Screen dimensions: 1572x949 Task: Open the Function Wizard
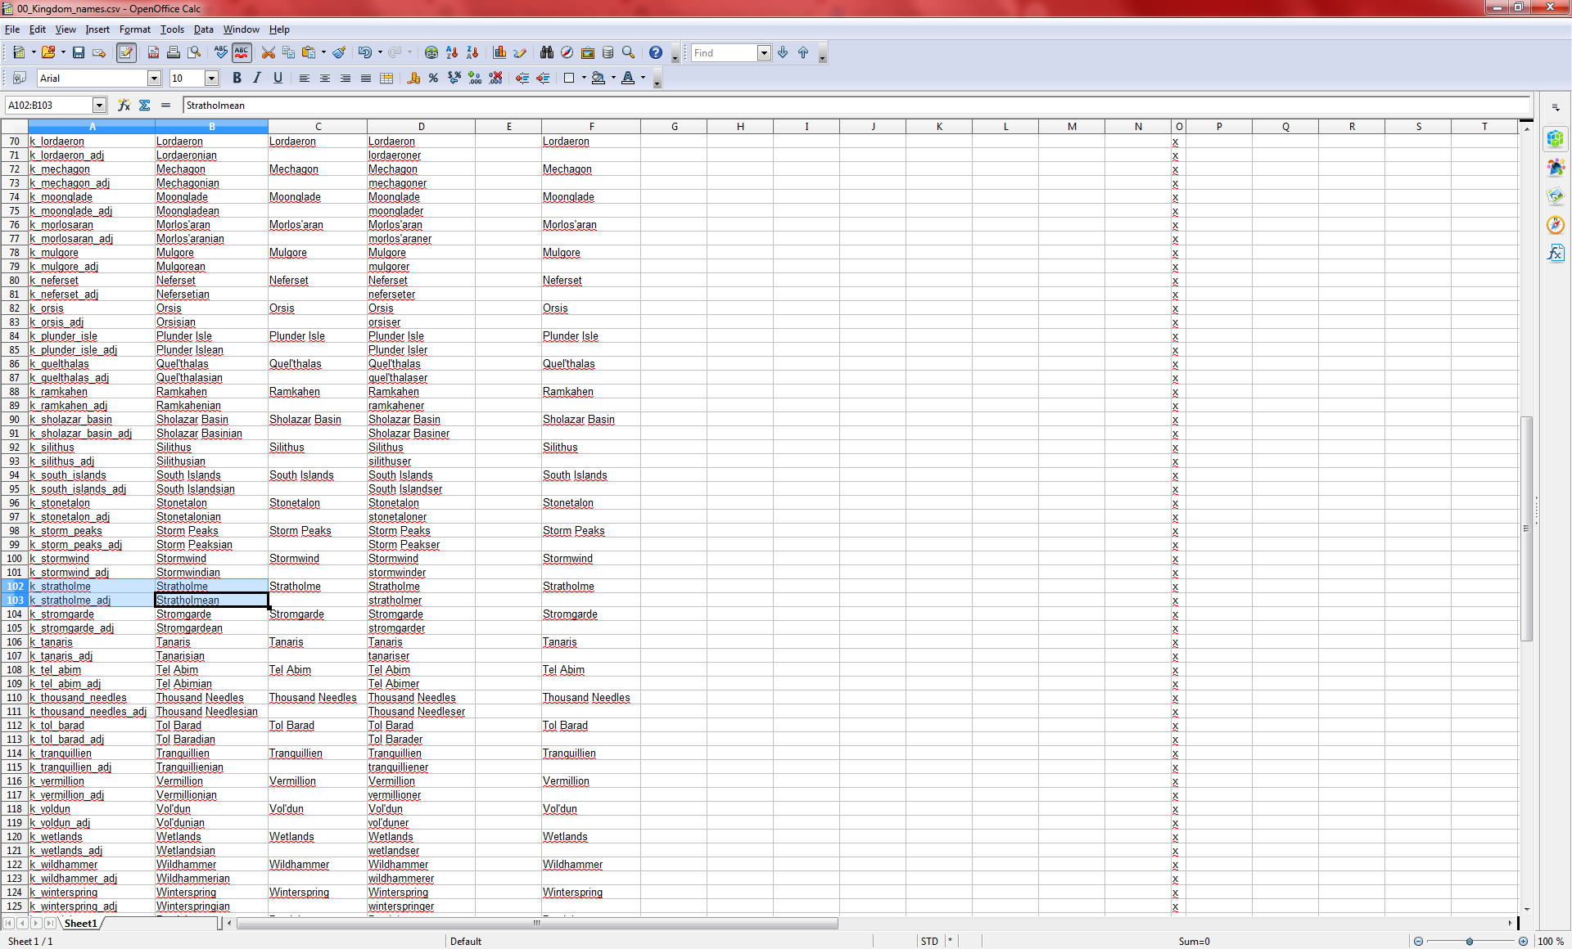[x=124, y=105]
